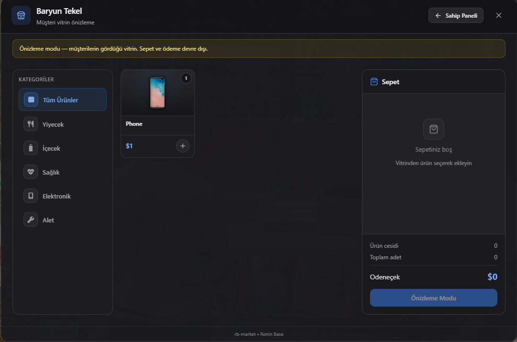Click the shopping bag icon beside Sepet
The width and height of the screenshot is (517, 342).
coord(374,82)
